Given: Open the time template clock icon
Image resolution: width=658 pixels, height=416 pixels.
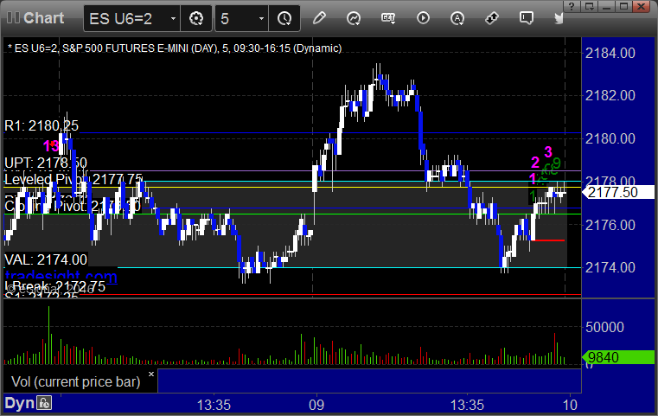Looking at the screenshot, I should click(284, 18).
